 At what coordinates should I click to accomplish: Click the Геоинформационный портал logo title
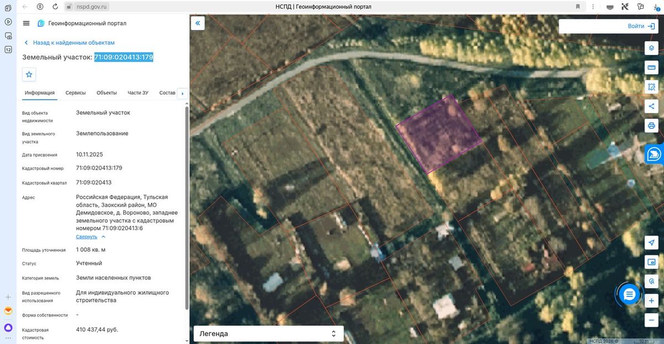pos(82,23)
